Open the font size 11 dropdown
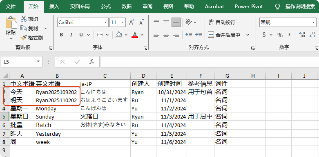Image resolution: width=319 pixels, height=157 pixels. 123,22
